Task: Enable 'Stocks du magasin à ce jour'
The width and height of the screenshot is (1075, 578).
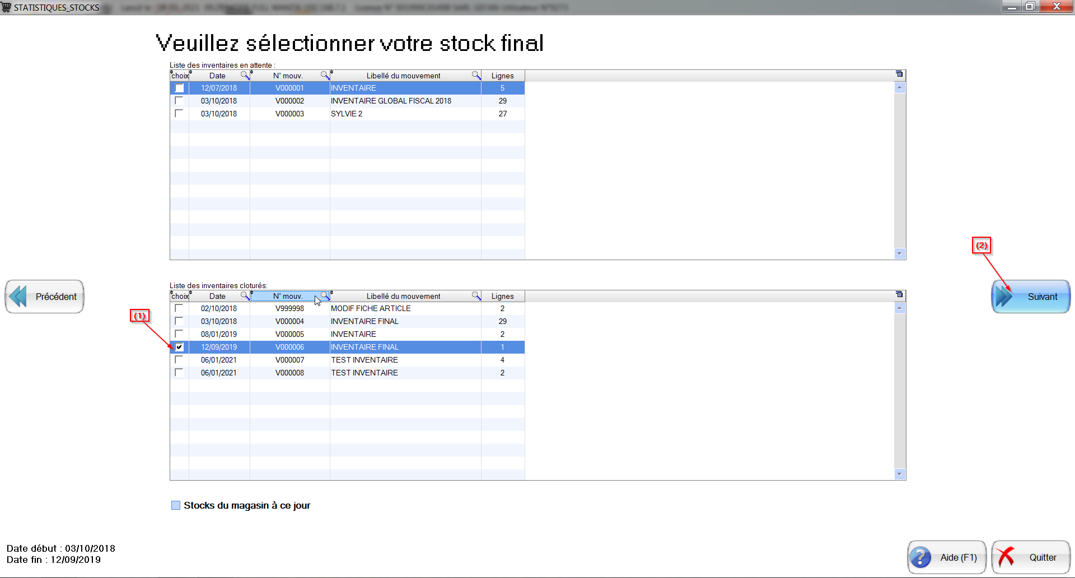Action: 176,505
